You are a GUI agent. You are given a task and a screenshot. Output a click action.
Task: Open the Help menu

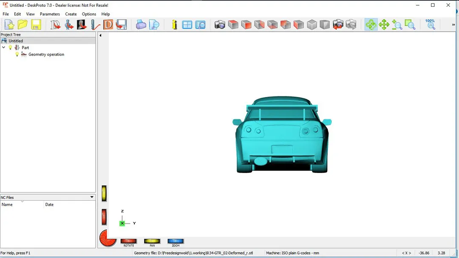pyautogui.click(x=106, y=14)
